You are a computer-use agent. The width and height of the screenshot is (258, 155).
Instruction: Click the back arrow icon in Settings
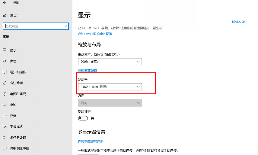[5, 2]
